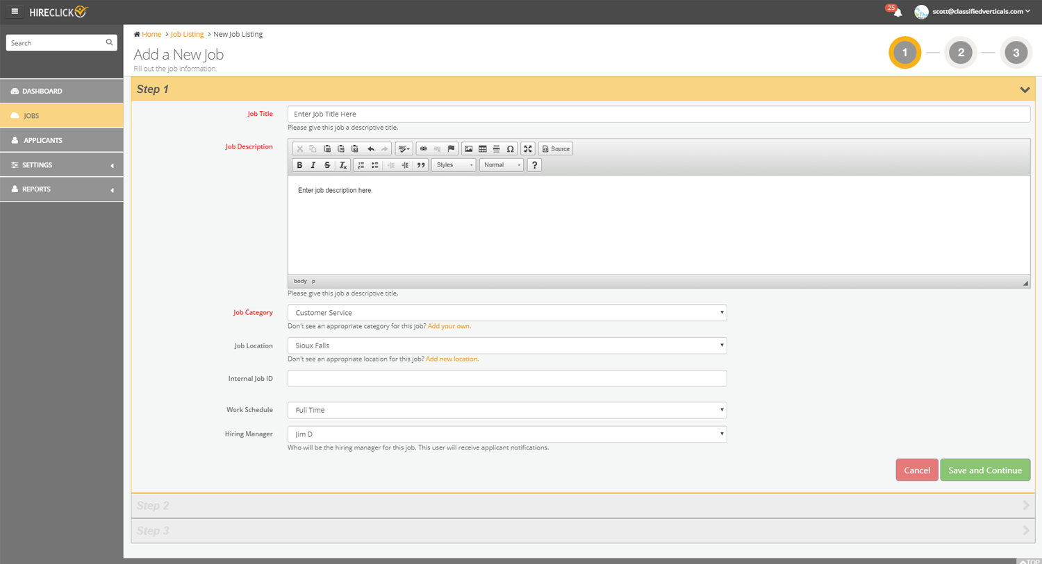Insert a horizontal line
Screen dimensions: 1042x564
click(x=497, y=149)
